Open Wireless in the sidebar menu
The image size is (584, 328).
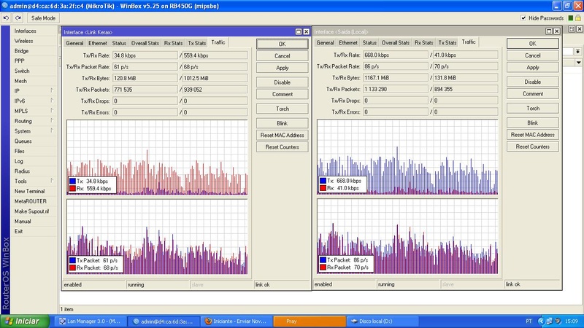point(24,41)
